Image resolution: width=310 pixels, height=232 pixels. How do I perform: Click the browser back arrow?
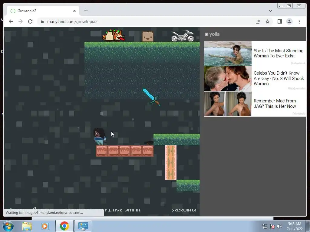click(x=11, y=21)
